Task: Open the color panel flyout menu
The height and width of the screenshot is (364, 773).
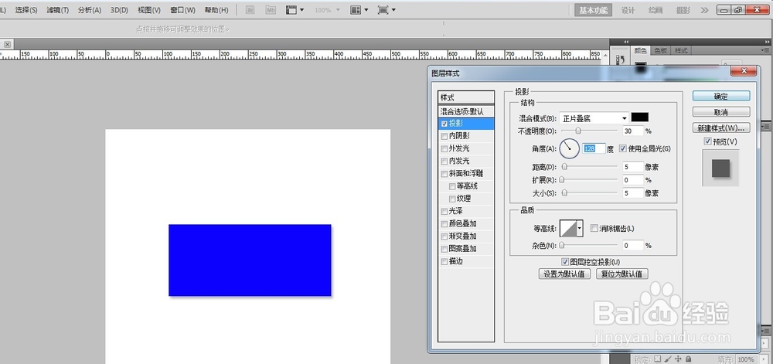Action: pos(765,50)
